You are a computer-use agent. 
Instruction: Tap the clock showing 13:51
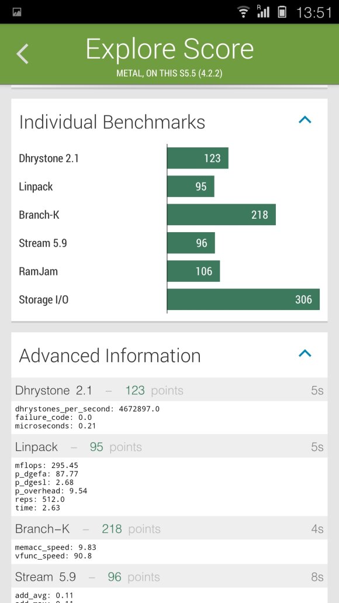pos(314,12)
